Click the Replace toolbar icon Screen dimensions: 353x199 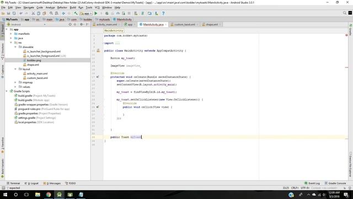coord(57,13)
